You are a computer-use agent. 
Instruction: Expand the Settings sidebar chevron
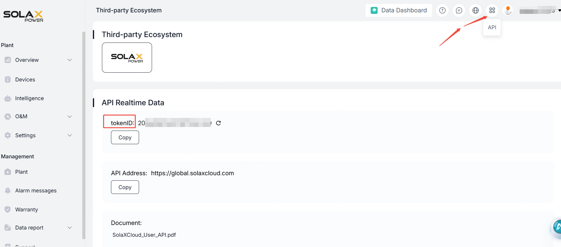click(70, 135)
